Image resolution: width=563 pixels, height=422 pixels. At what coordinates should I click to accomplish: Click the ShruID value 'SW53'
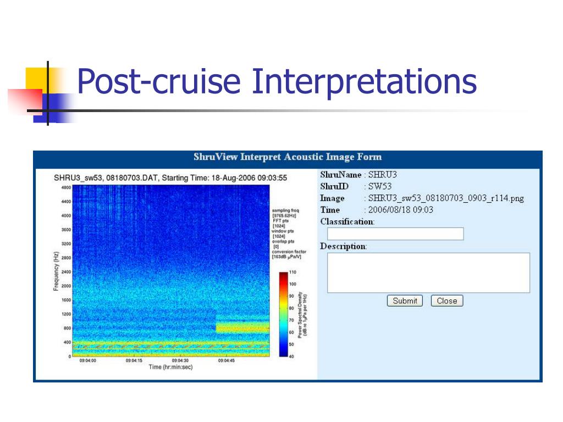click(x=380, y=186)
